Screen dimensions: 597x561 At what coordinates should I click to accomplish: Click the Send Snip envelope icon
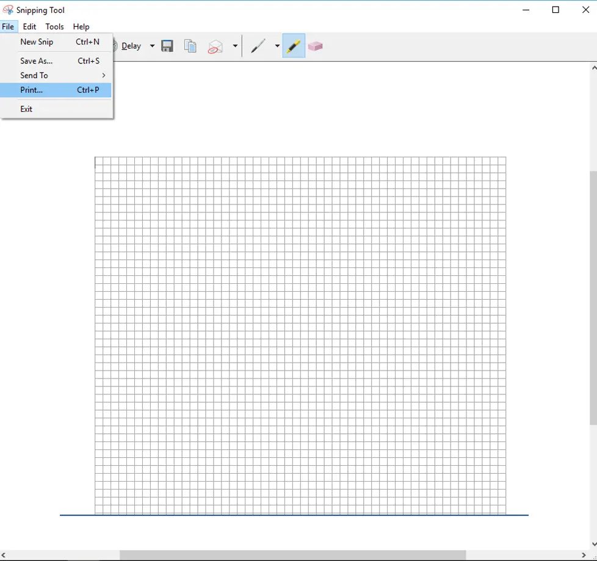tap(215, 46)
